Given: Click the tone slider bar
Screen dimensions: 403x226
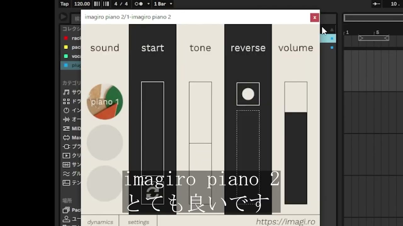Looking at the screenshot, I should (200, 143).
